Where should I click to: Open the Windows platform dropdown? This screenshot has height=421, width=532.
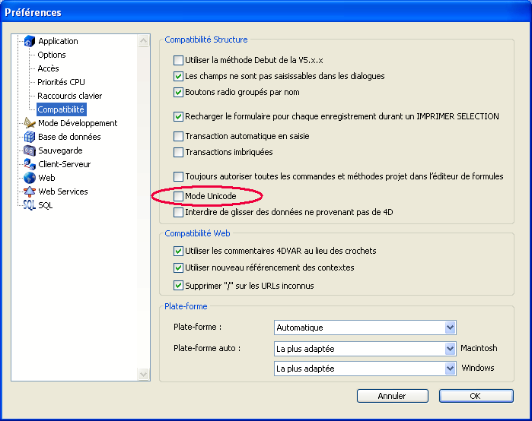449,369
